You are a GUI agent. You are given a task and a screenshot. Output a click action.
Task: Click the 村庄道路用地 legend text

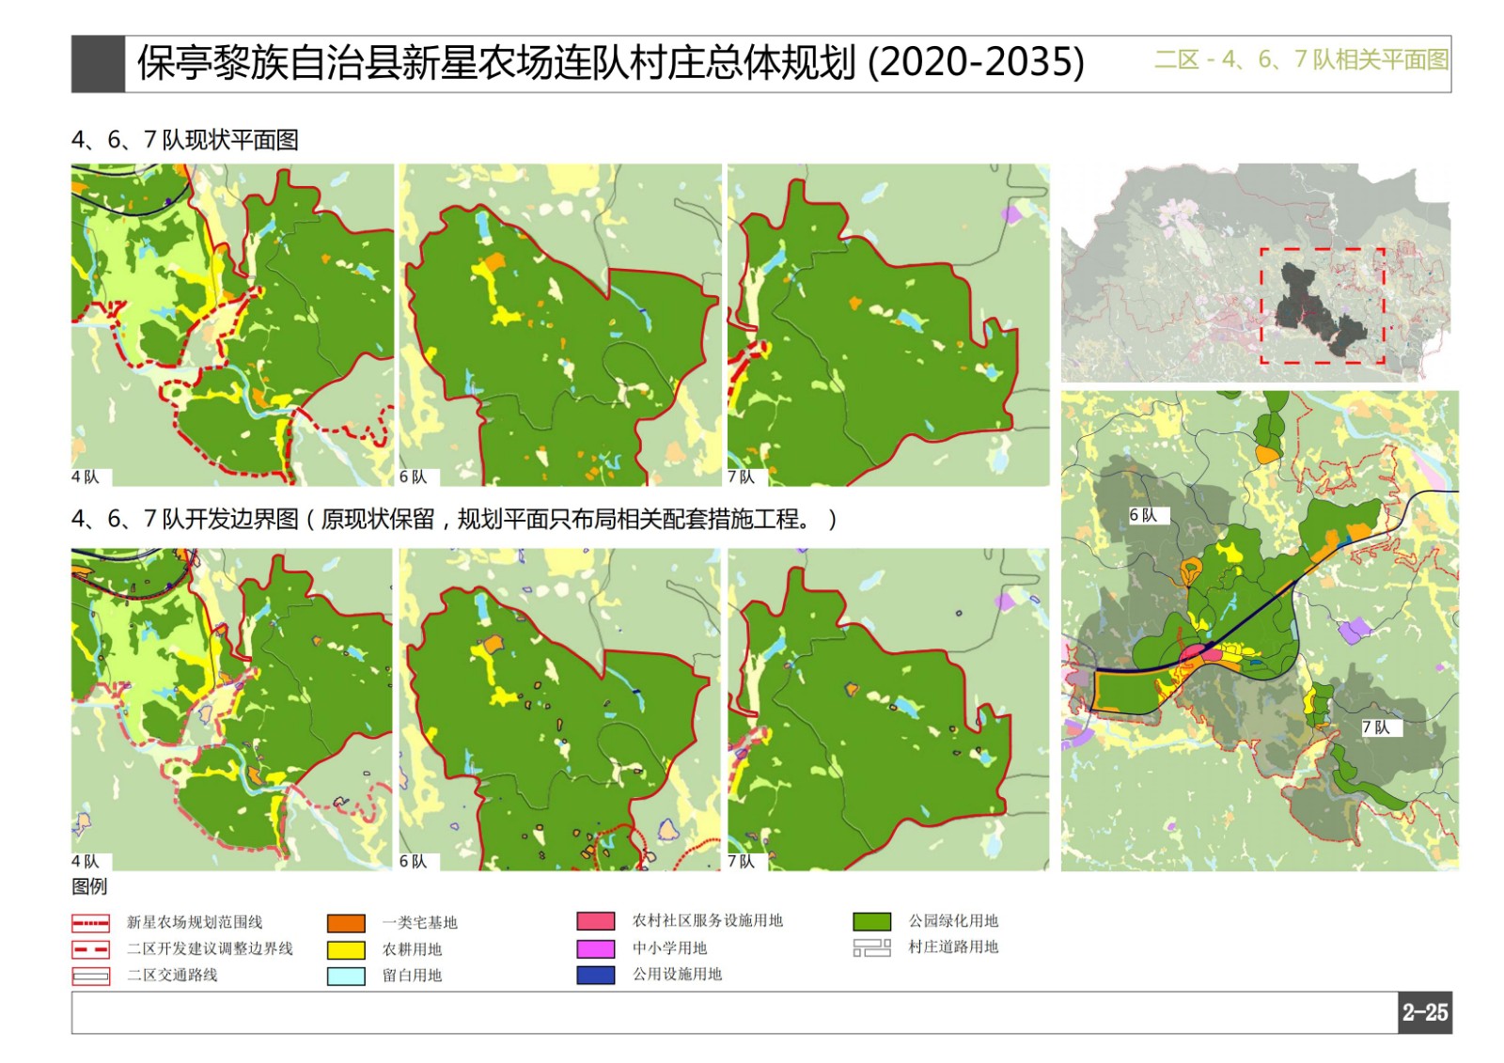[953, 946]
